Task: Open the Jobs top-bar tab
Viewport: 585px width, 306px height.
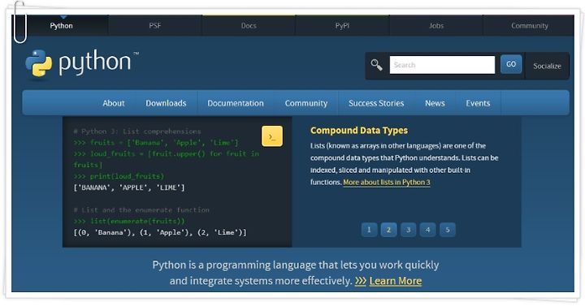Action: click(436, 26)
